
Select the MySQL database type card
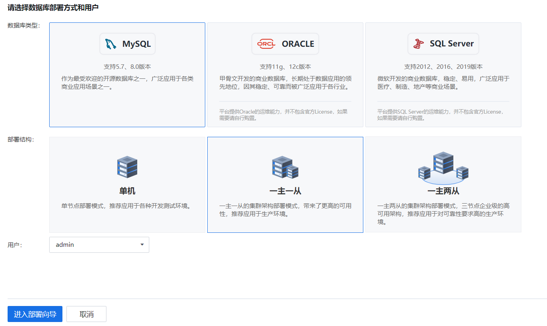point(127,75)
